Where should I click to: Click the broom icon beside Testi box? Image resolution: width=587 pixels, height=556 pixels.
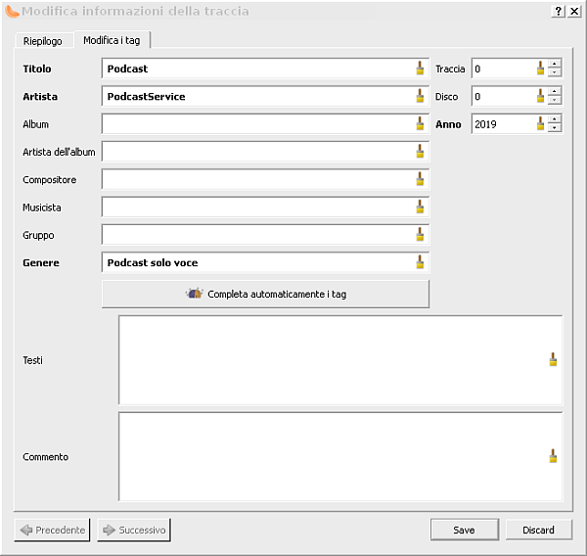[x=553, y=359]
